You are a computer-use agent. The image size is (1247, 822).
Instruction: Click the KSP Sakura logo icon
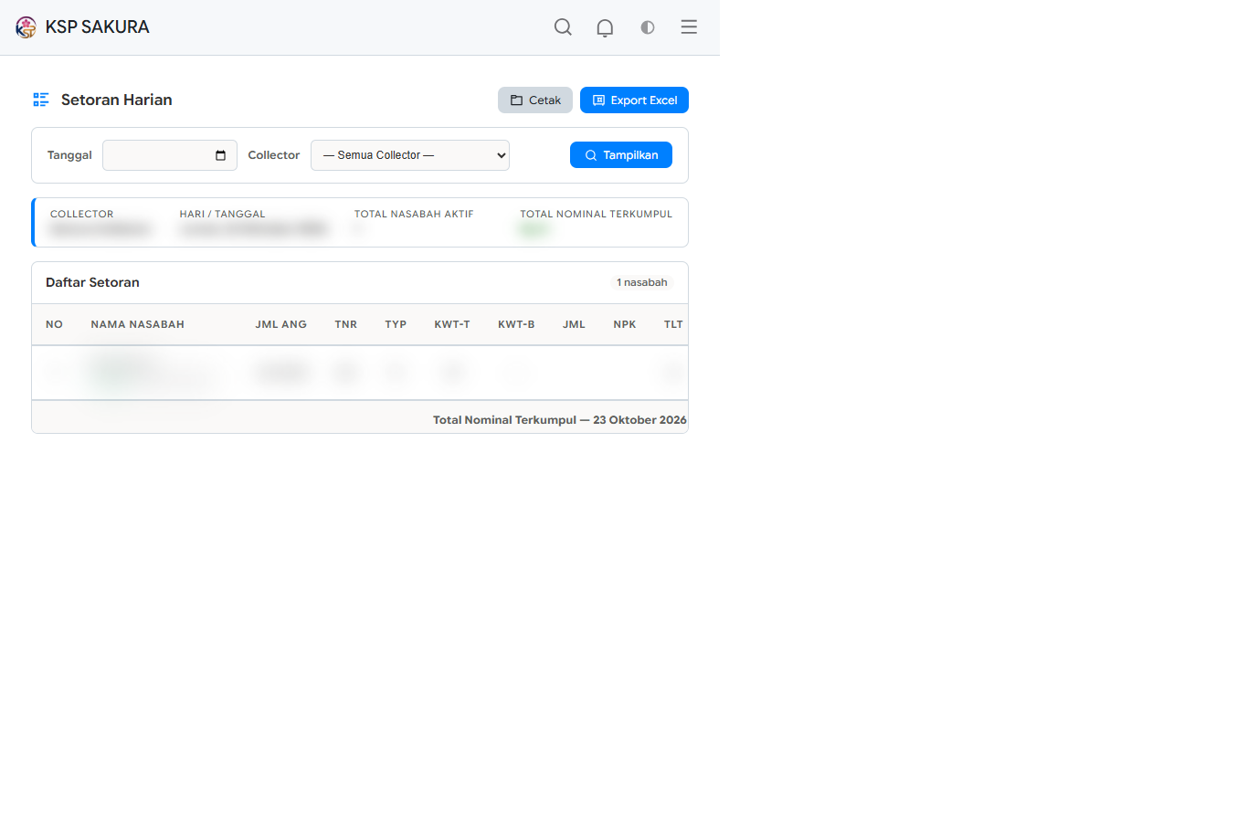click(26, 27)
